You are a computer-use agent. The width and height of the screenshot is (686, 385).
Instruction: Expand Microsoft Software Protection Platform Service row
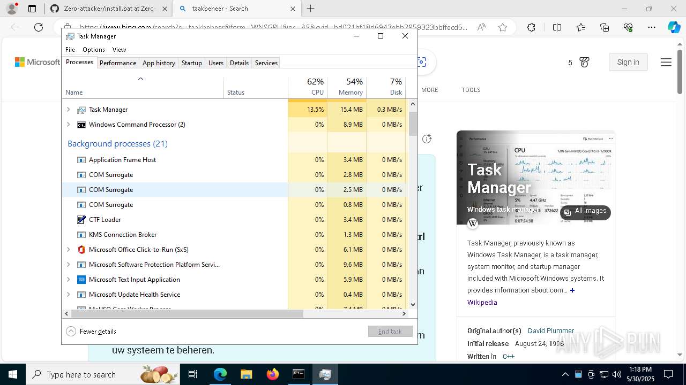[68, 265]
